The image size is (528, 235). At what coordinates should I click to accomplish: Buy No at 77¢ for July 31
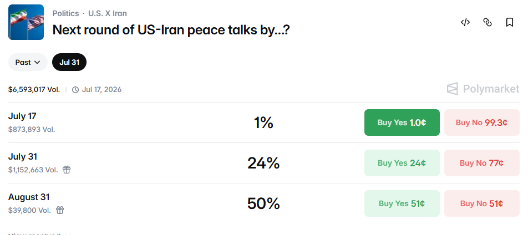click(481, 163)
